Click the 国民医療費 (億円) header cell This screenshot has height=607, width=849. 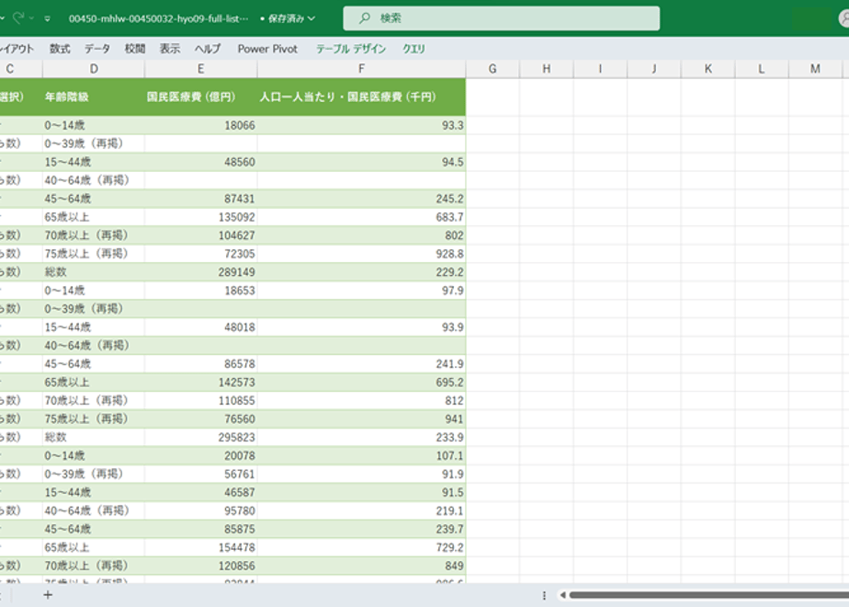[201, 97]
